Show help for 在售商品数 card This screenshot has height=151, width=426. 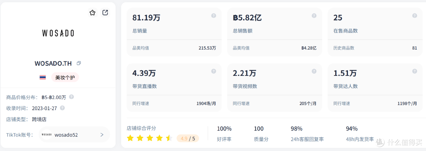415,16
